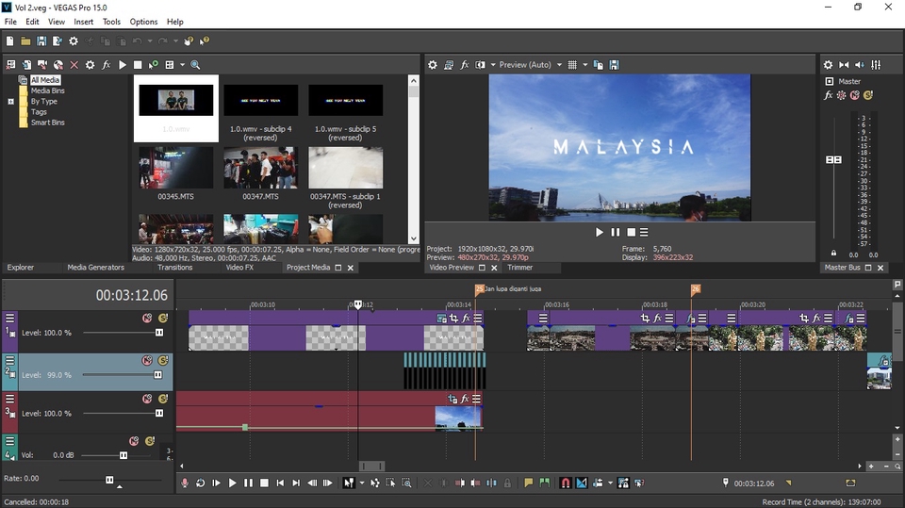Adjust the playback Rate slider
Viewport: 905px width, 508px height.
point(109,480)
